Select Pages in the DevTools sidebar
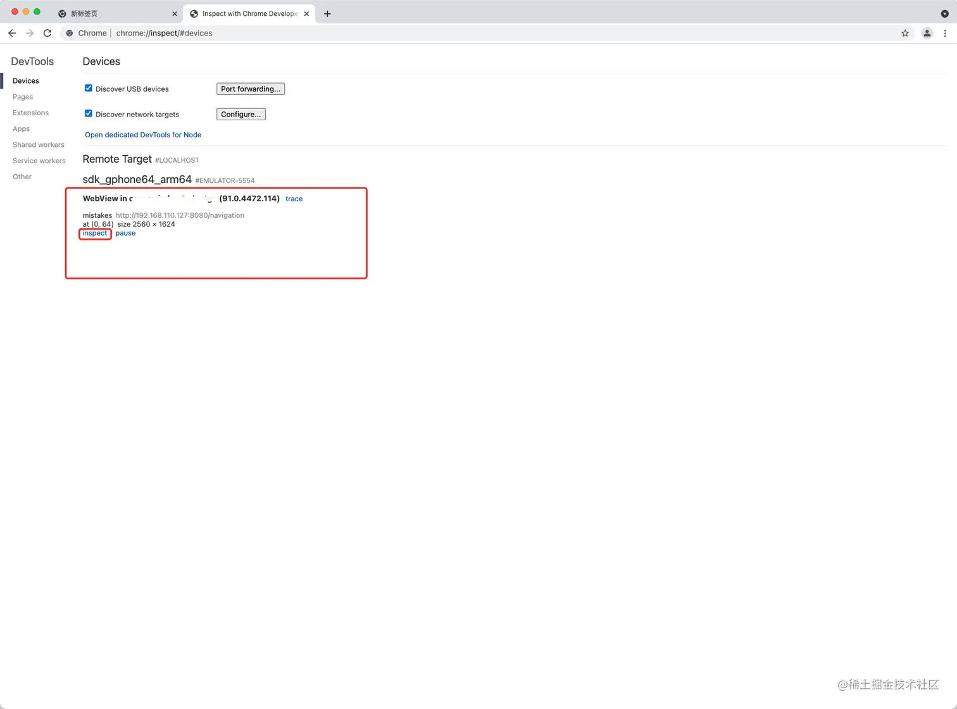Image resolution: width=957 pixels, height=709 pixels. (23, 97)
